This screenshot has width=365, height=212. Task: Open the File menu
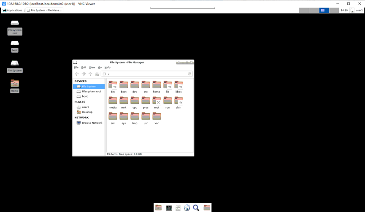(76, 67)
